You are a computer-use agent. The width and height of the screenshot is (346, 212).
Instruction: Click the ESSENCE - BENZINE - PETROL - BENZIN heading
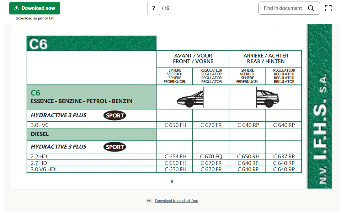click(82, 101)
